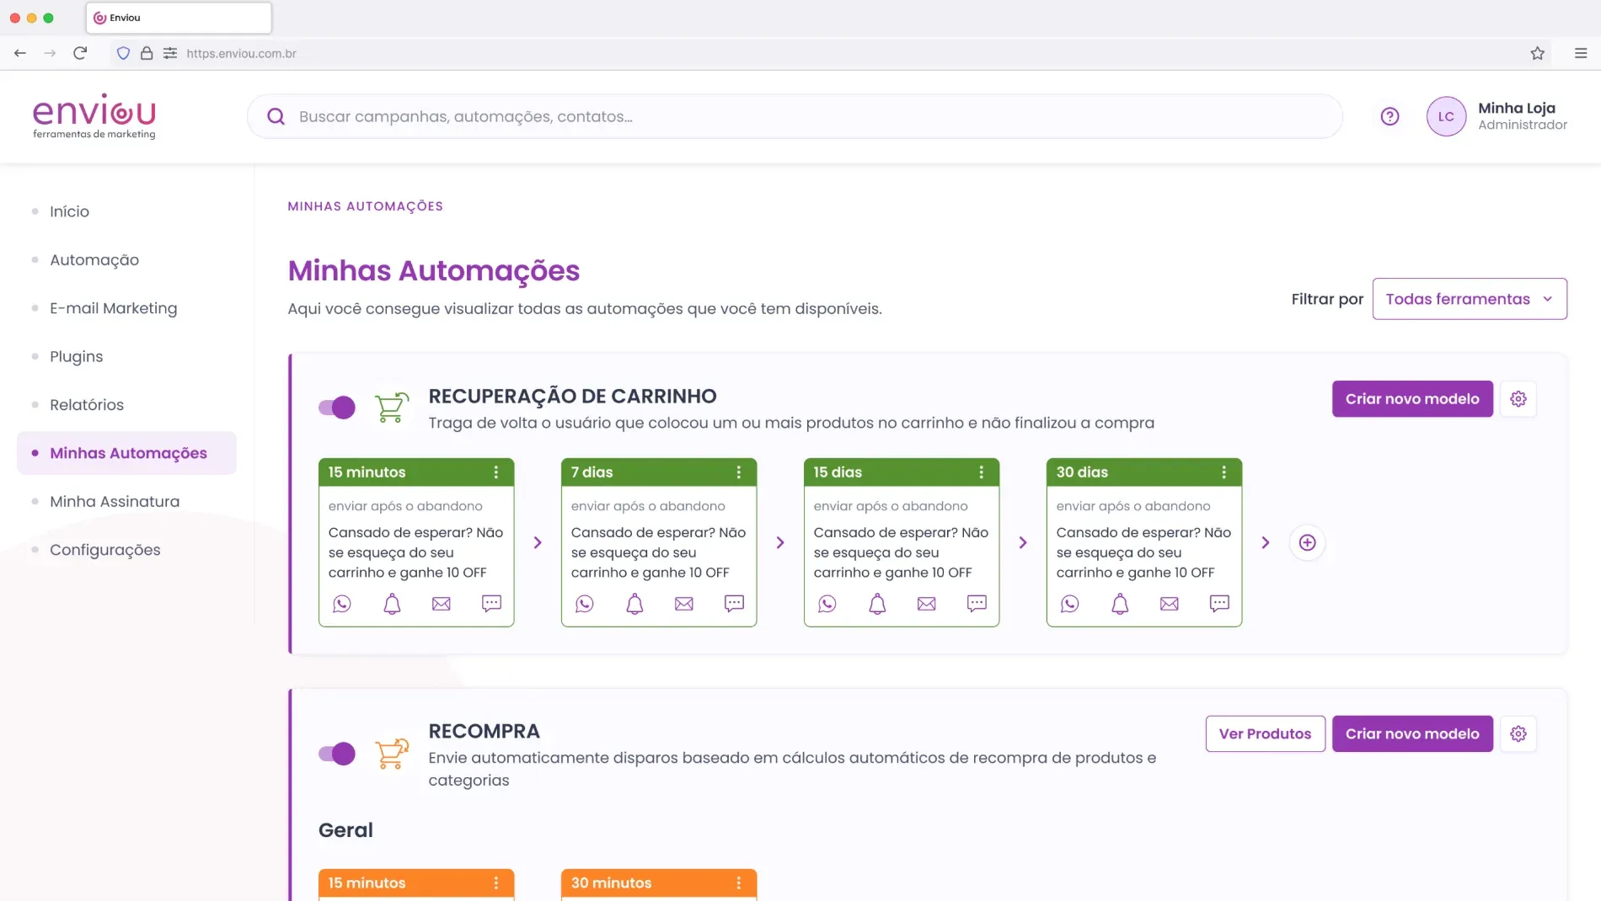Click the orange 30 minutos card header
Viewport: 1601px width, 901px height.
[x=659, y=883]
